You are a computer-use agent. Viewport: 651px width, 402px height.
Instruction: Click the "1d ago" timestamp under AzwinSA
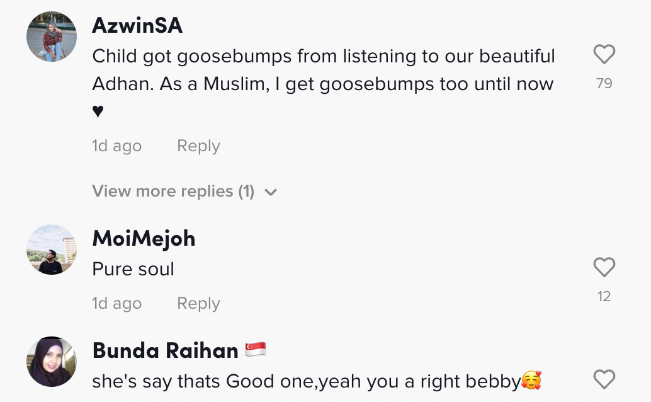point(116,146)
